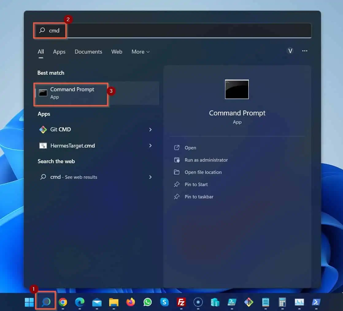The height and width of the screenshot is (311, 343).
Task: Open Notepad from the taskbar
Action: pyautogui.click(x=266, y=302)
